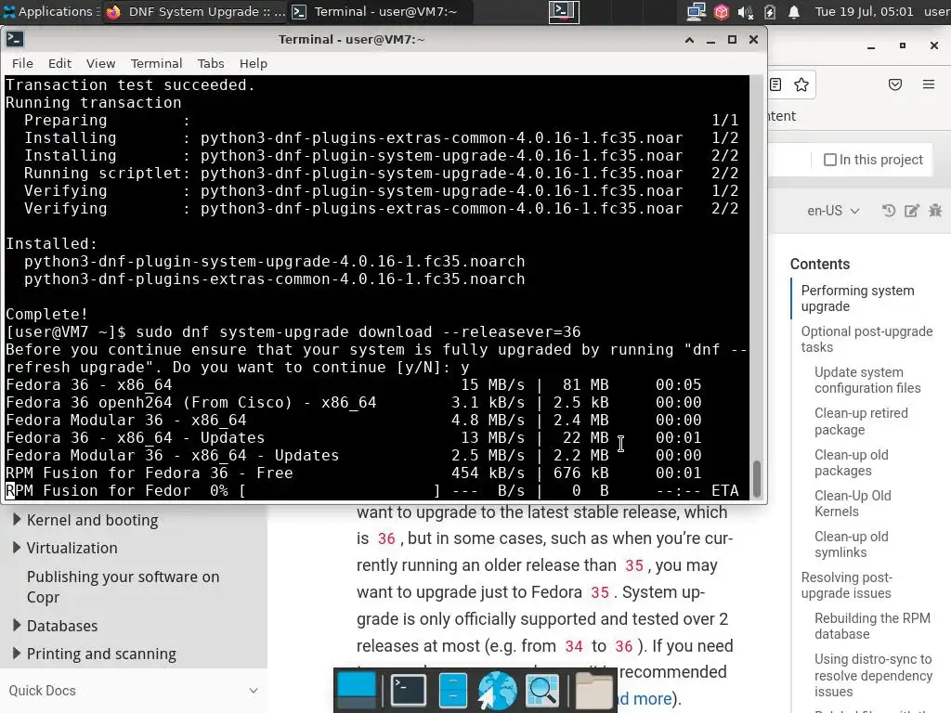
Task: Expand the 'Printing and scanning' section arrow
Action: [17, 653]
